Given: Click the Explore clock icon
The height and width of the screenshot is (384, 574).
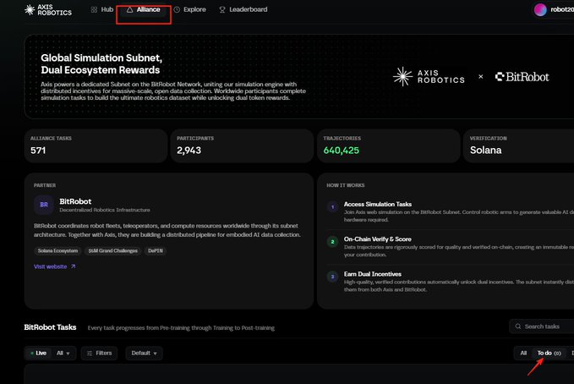Looking at the screenshot, I should 177,10.
